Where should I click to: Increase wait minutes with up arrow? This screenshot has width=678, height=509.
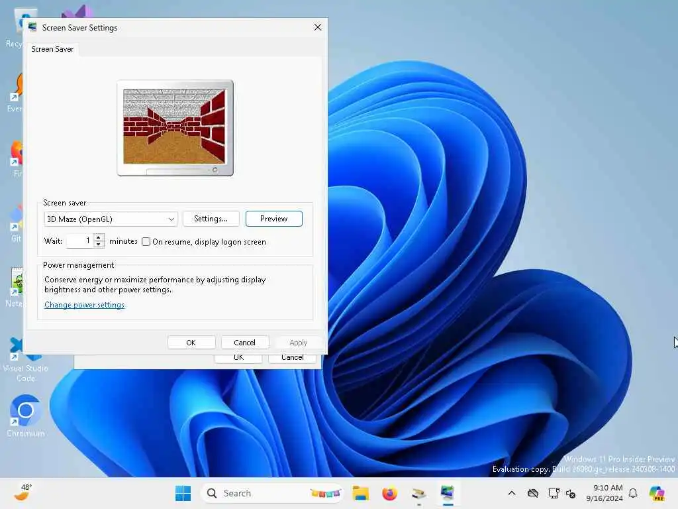[99, 237]
